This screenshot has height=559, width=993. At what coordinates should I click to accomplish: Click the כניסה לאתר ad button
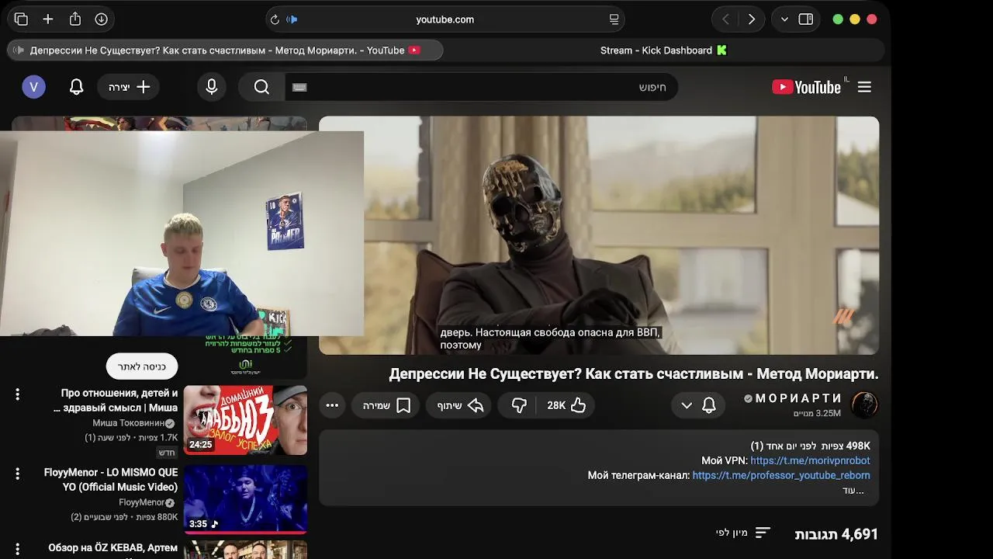coord(142,366)
